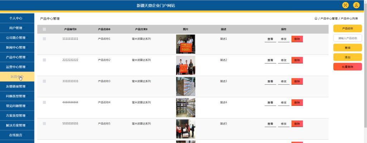
Task: Click 新疆天鼎企业门户网站 header title
Action: pos(156,5)
